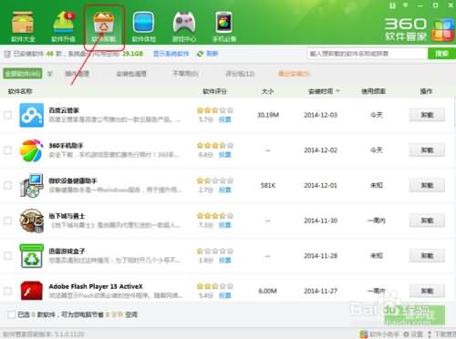Tick the checkbox for Adobe Flash Player
Image resolution: width=456 pixels, height=339 pixels.
click(8, 291)
